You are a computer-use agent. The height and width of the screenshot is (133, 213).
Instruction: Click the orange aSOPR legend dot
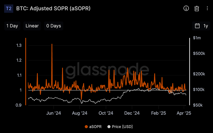point(86,127)
